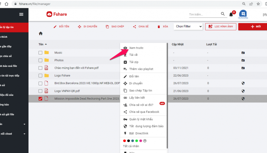The image size is (267, 153).
Task: Pick the pink label color
Action: click(x=141, y=141)
